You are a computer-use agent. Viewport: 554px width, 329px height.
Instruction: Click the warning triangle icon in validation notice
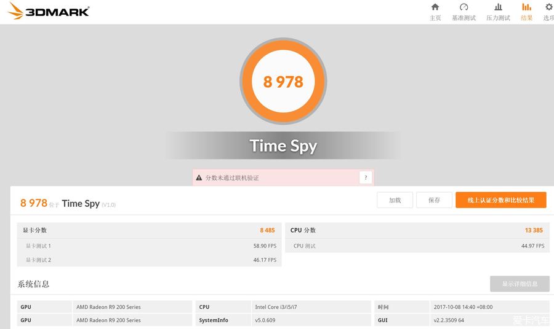[x=199, y=178]
